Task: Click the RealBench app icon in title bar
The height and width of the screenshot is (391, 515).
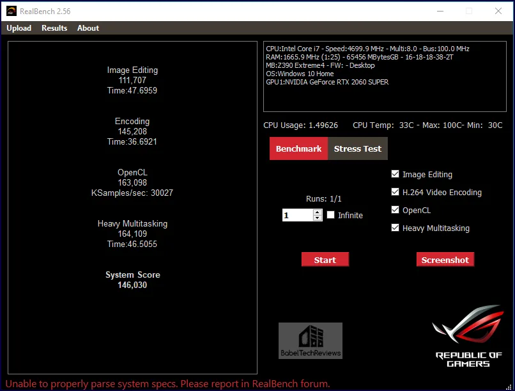Action: click(11, 11)
